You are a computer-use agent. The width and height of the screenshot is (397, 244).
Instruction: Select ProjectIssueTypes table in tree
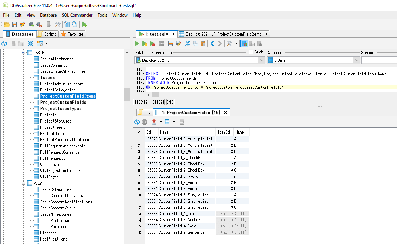(61, 109)
